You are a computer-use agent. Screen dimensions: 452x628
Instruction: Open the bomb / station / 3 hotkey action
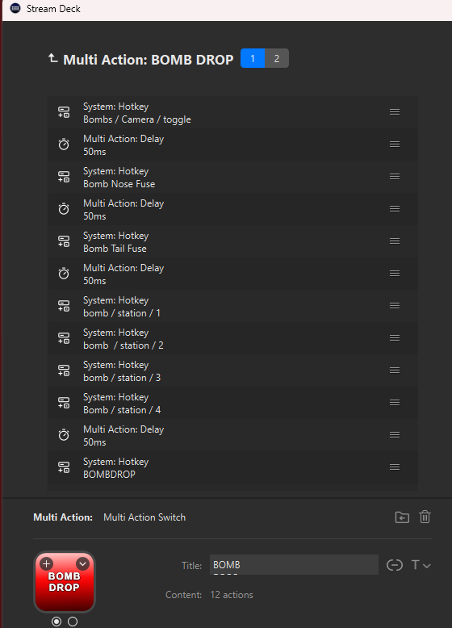point(232,371)
